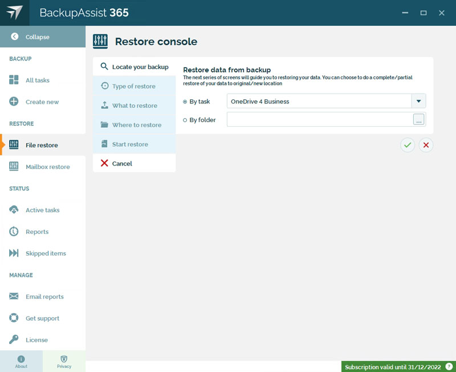Click the Locate your backup magnifier icon
This screenshot has height=372, width=456.
[104, 66]
